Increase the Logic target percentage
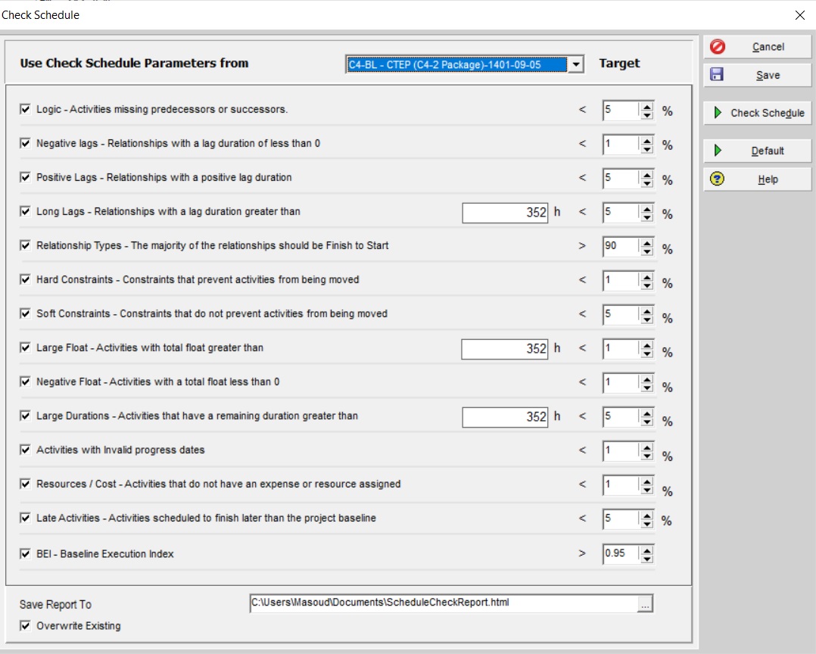 point(647,107)
